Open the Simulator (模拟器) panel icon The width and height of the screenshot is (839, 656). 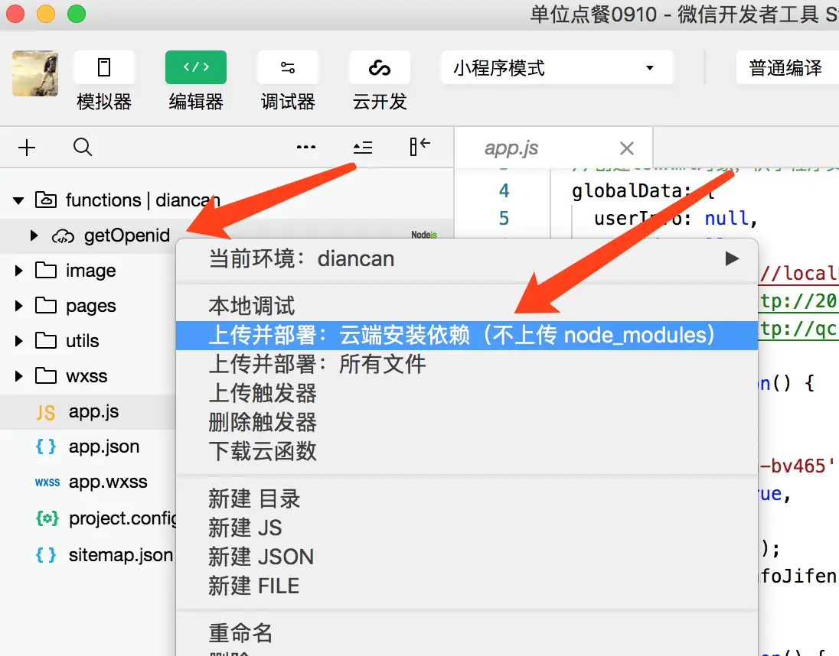[x=104, y=67]
